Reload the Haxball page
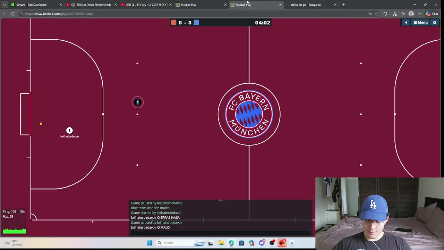The width and height of the screenshot is (444, 250). (13, 14)
